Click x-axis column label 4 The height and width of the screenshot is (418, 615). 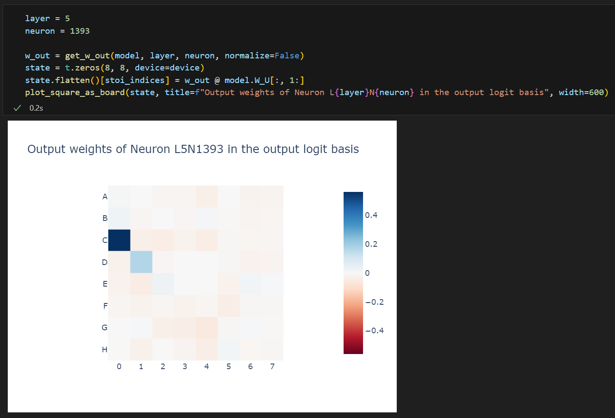click(x=207, y=367)
